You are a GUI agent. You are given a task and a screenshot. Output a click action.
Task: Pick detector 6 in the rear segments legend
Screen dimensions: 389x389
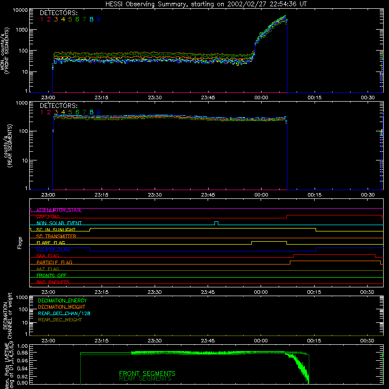coord(77,112)
